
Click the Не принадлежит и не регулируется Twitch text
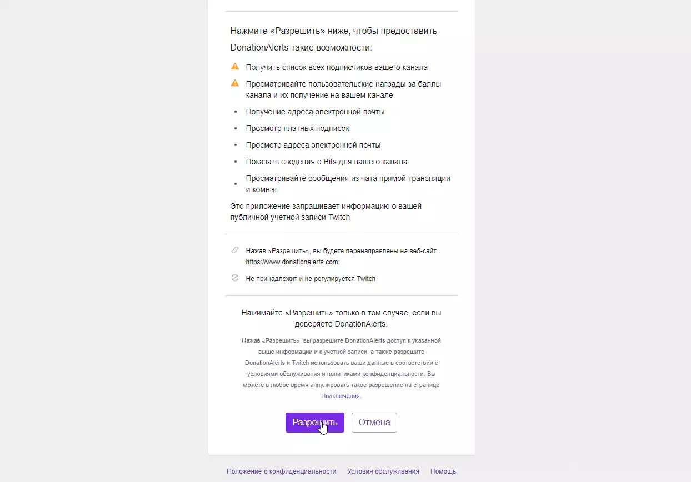pyautogui.click(x=311, y=279)
